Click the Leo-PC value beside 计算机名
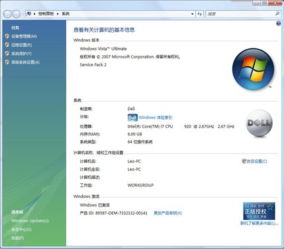This screenshot has width=284, height=249. [134, 161]
